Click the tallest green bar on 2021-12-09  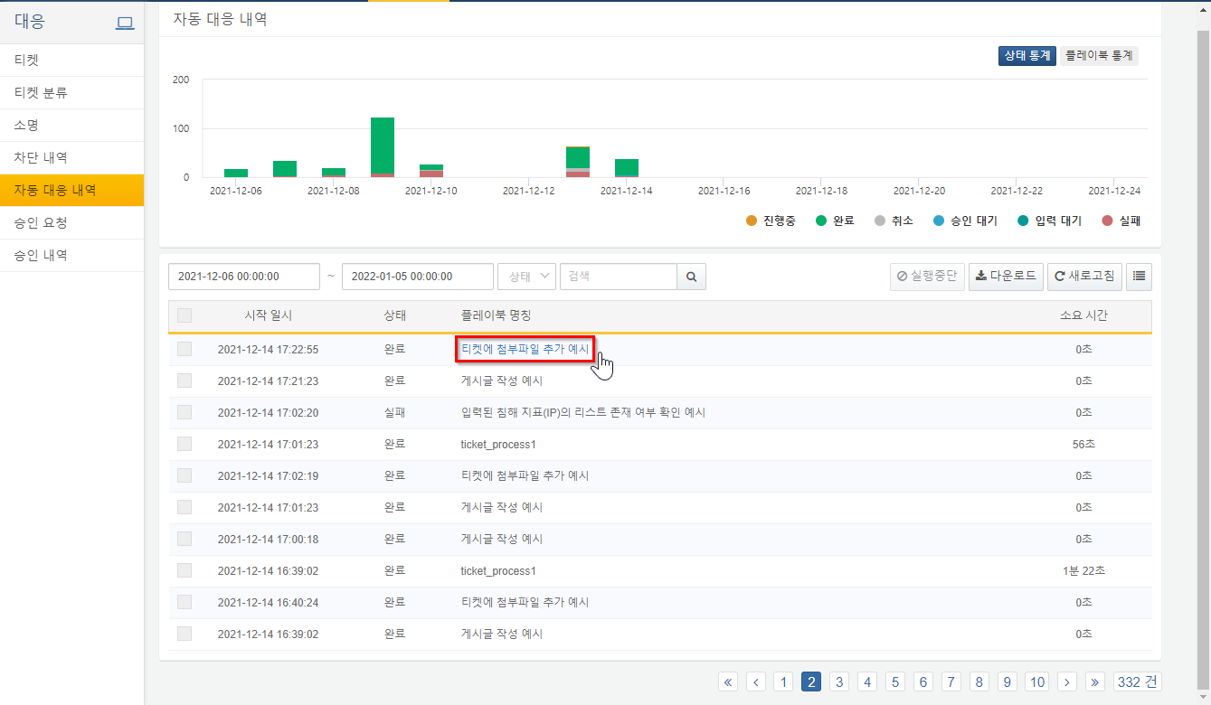[x=383, y=145]
